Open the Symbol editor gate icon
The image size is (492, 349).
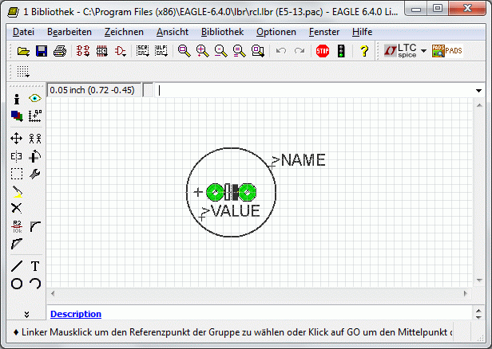121,51
